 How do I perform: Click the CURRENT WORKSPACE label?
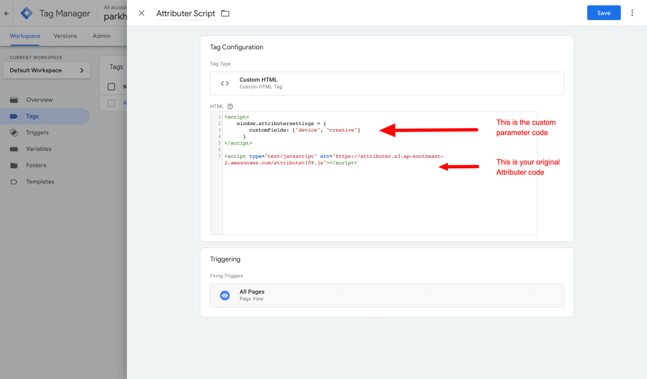[x=36, y=58]
